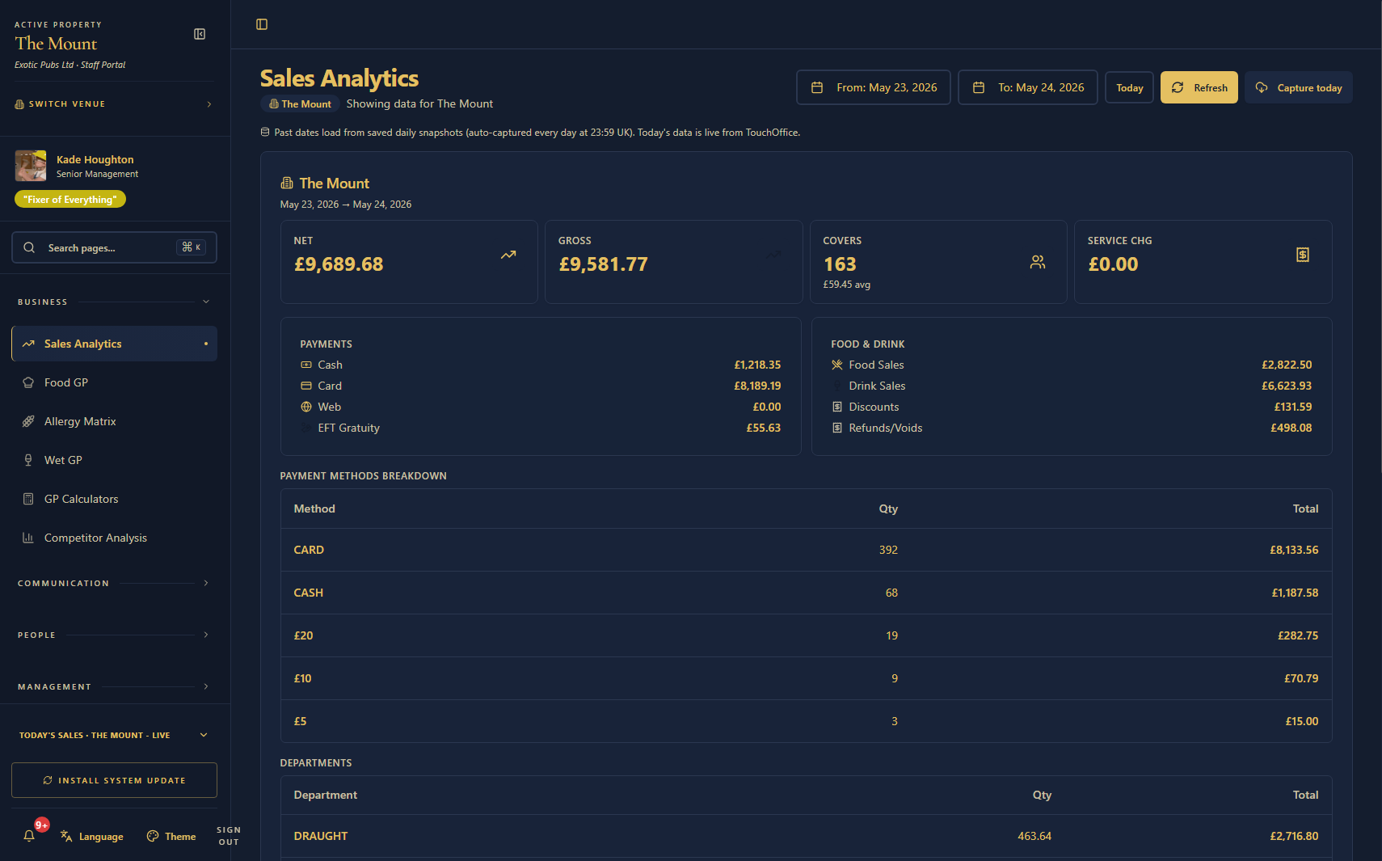Click the £5 row total £15.00

coord(1302,721)
